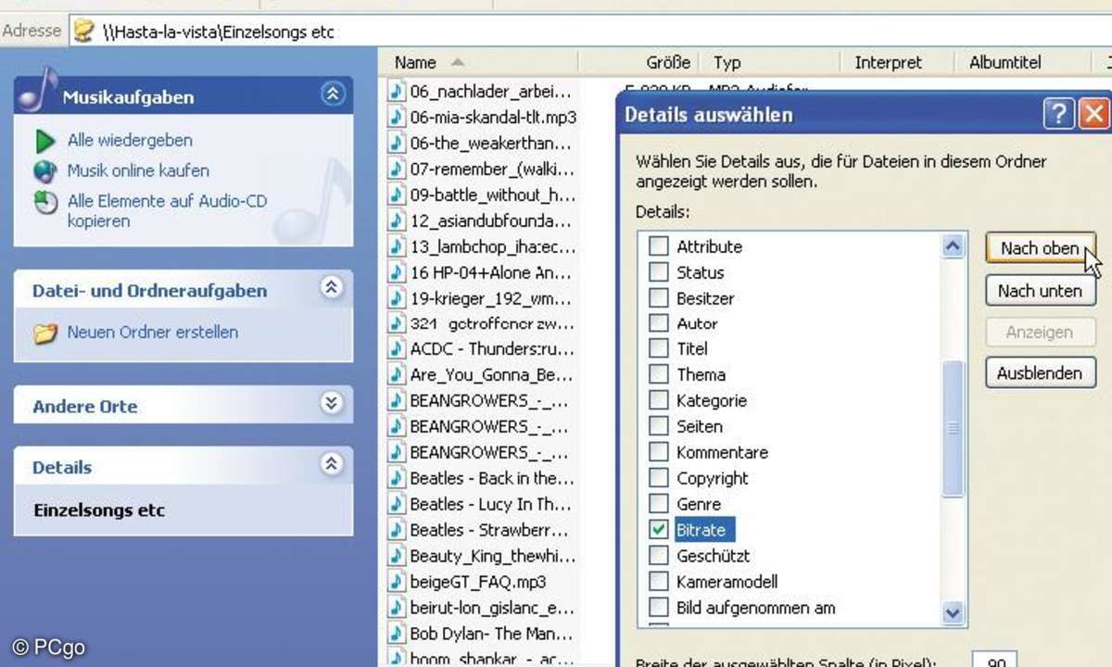
Task: Click the Neuen Ordner erstellen folder icon
Action: [45, 333]
